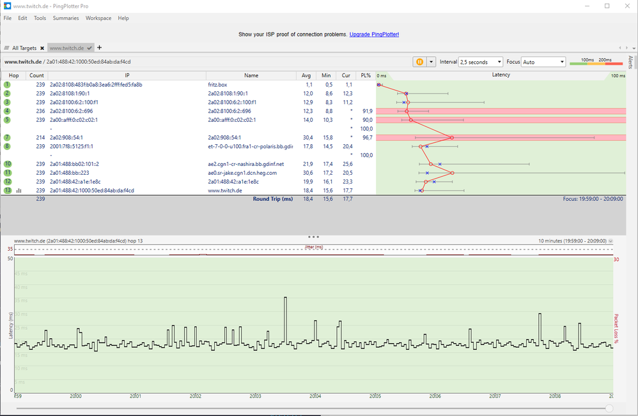Open the 10 minutes timeline range dropdown

[x=575, y=241]
